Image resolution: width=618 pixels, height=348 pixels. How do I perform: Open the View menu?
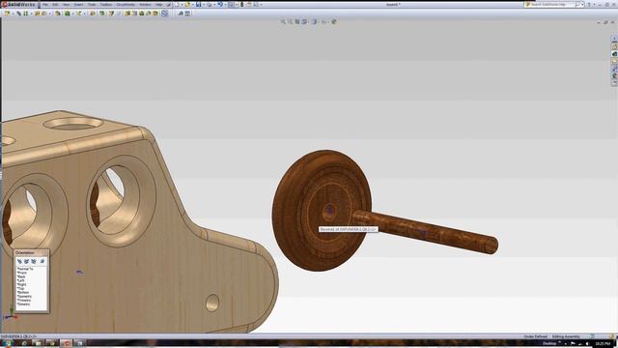tap(67, 5)
